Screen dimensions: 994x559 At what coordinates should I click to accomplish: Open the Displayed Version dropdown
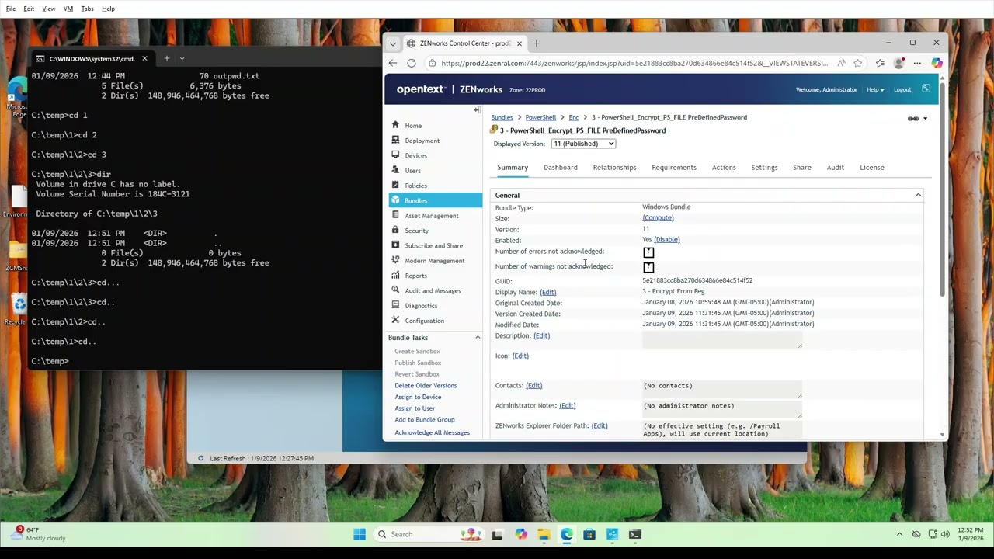583,144
